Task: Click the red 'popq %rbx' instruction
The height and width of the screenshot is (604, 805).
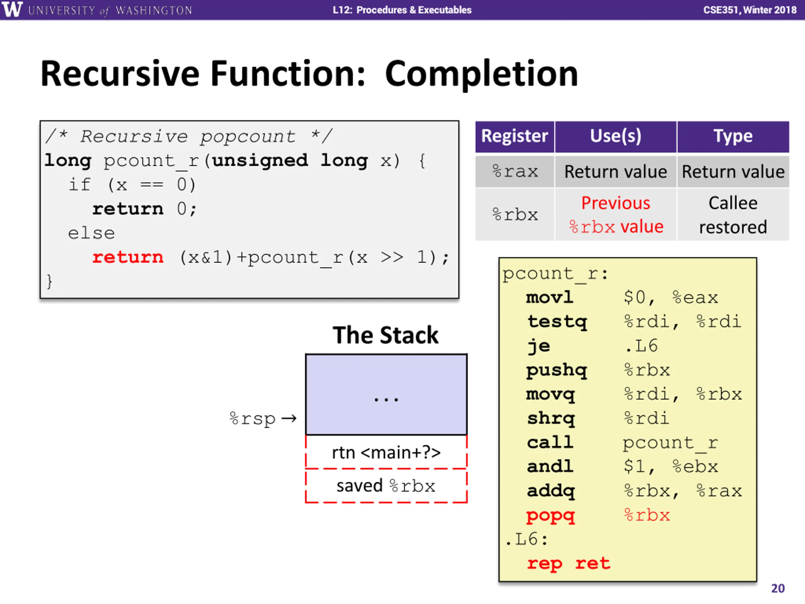Action: point(598,515)
